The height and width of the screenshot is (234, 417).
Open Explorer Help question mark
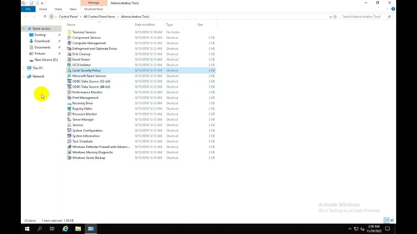(x=393, y=9)
